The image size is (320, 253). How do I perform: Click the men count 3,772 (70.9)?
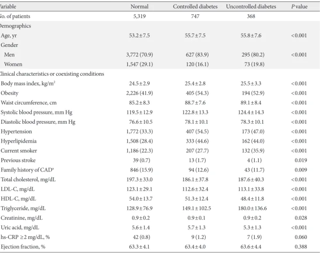pyautogui.click(x=139, y=55)
